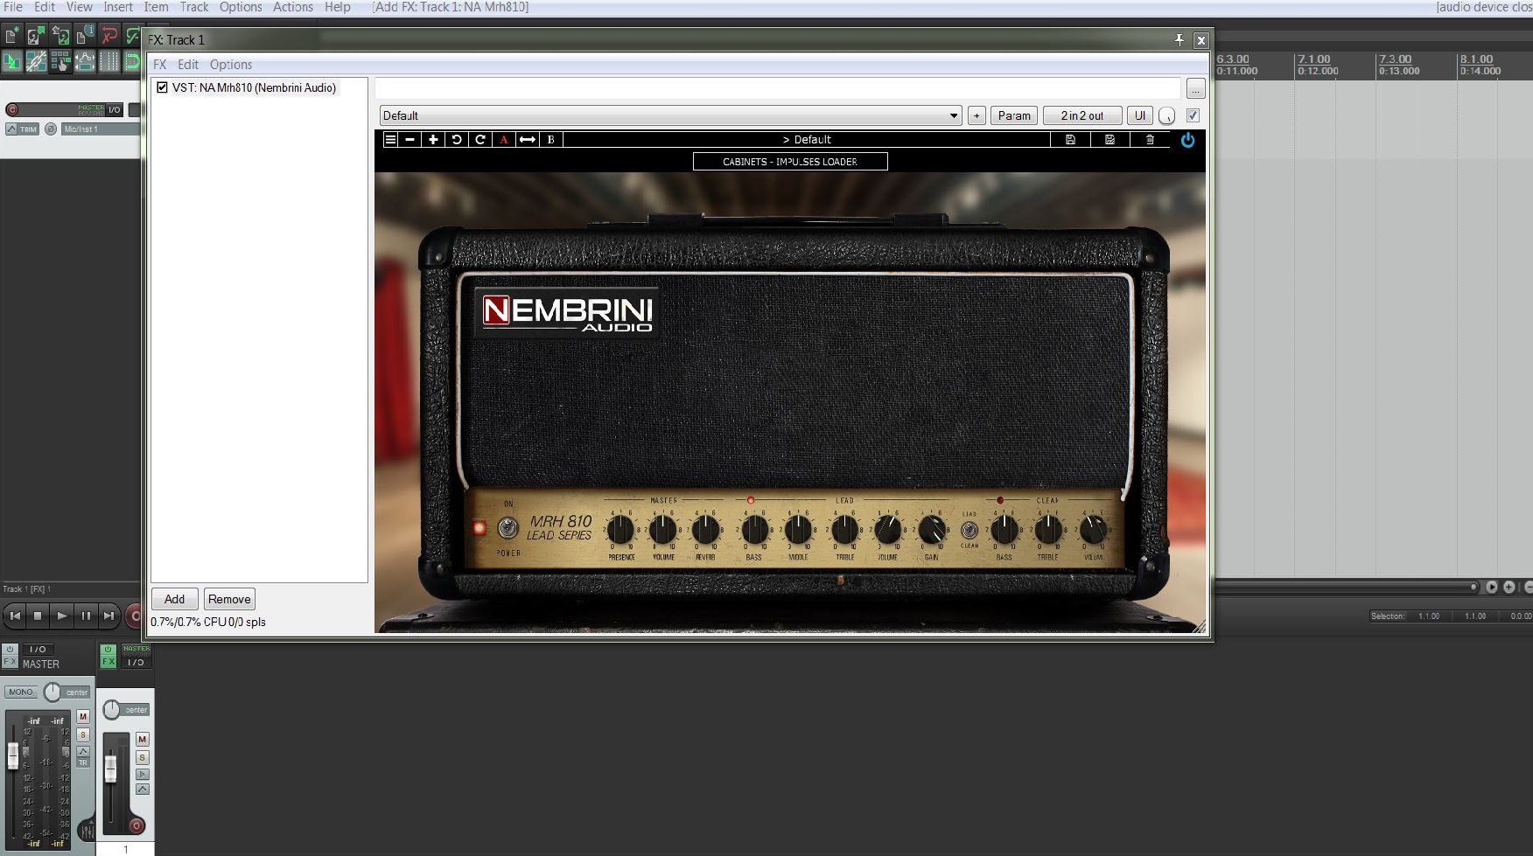The image size is (1533, 856).
Task: Open the main Actions menu
Action: point(293,7)
